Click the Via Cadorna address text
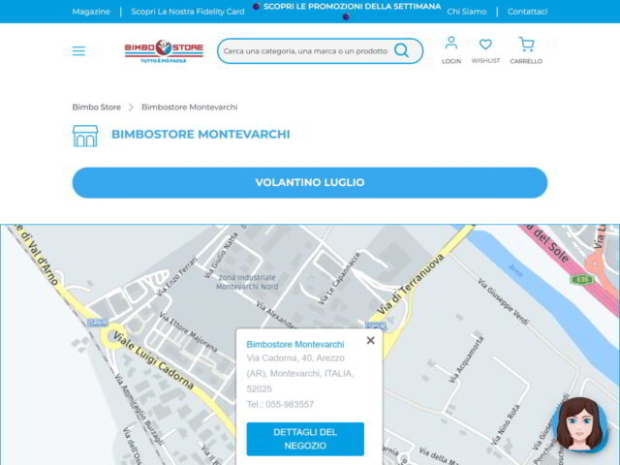The image size is (620, 465). click(x=300, y=373)
